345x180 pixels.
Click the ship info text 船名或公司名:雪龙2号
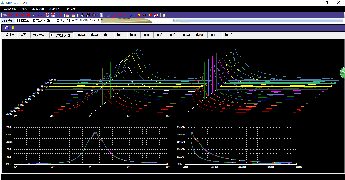(32, 20)
